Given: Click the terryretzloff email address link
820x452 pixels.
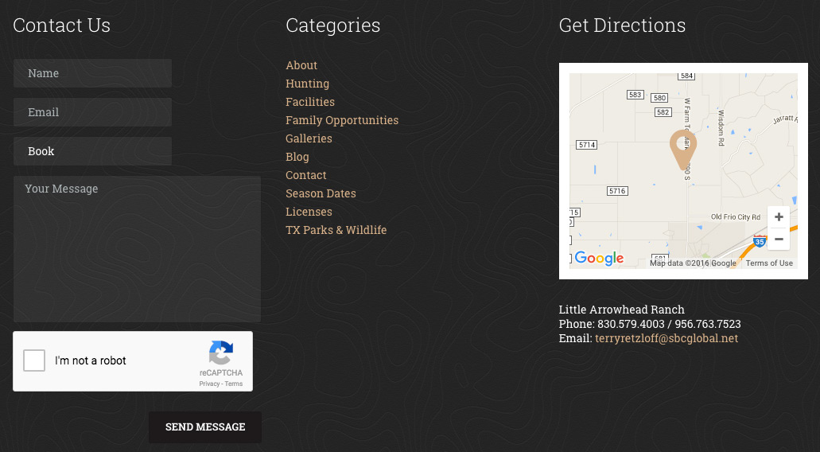Looking at the screenshot, I should tap(666, 338).
